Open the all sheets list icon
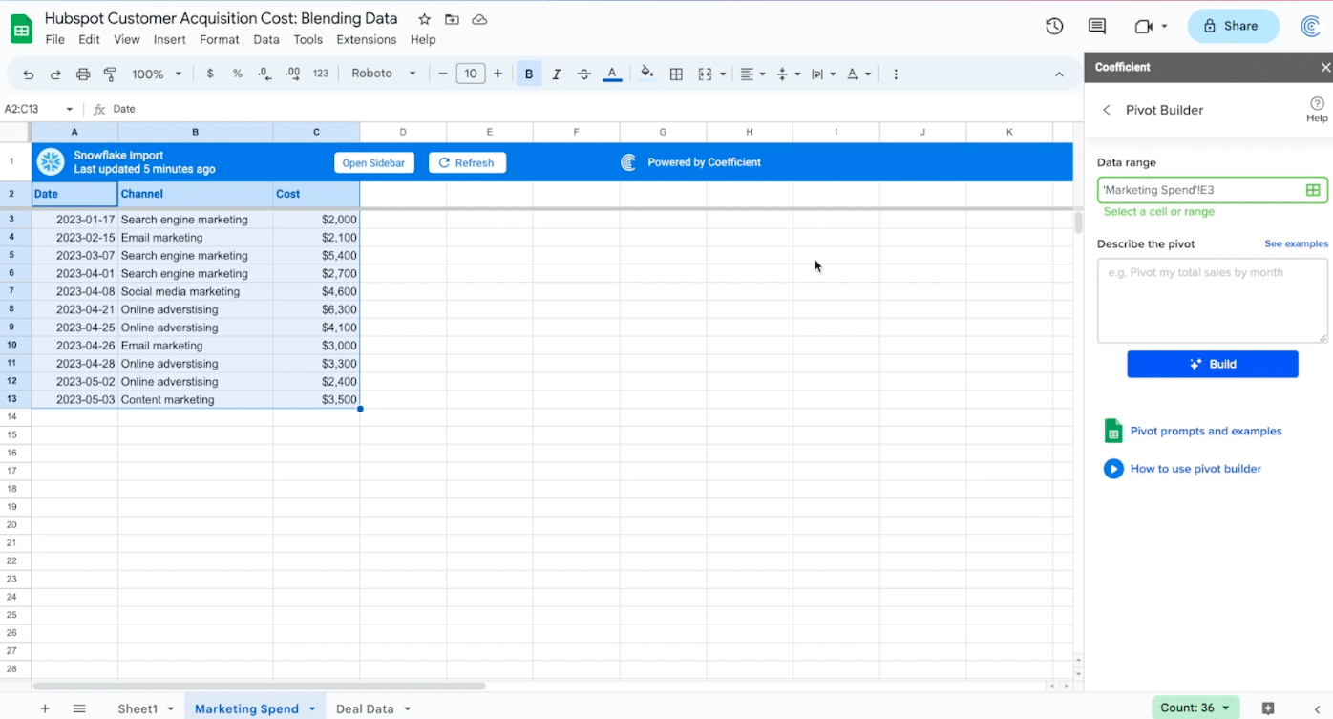This screenshot has width=1333, height=719. 79,708
